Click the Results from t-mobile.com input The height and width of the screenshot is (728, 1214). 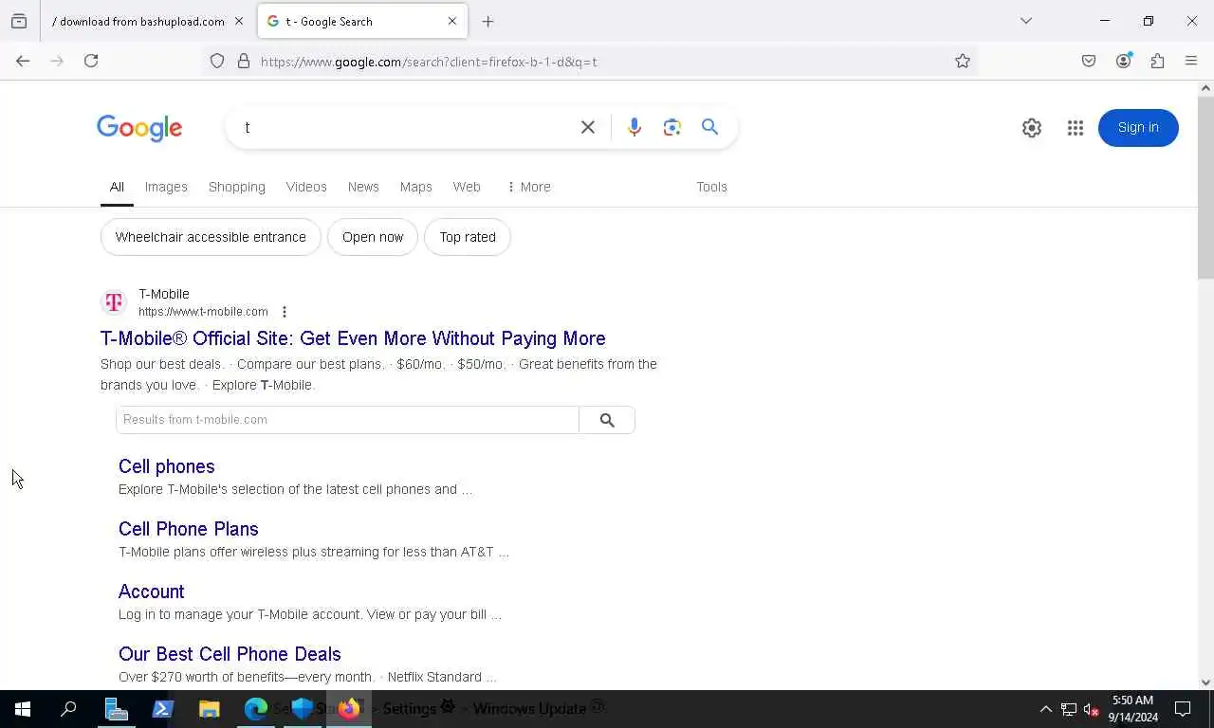(x=347, y=420)
